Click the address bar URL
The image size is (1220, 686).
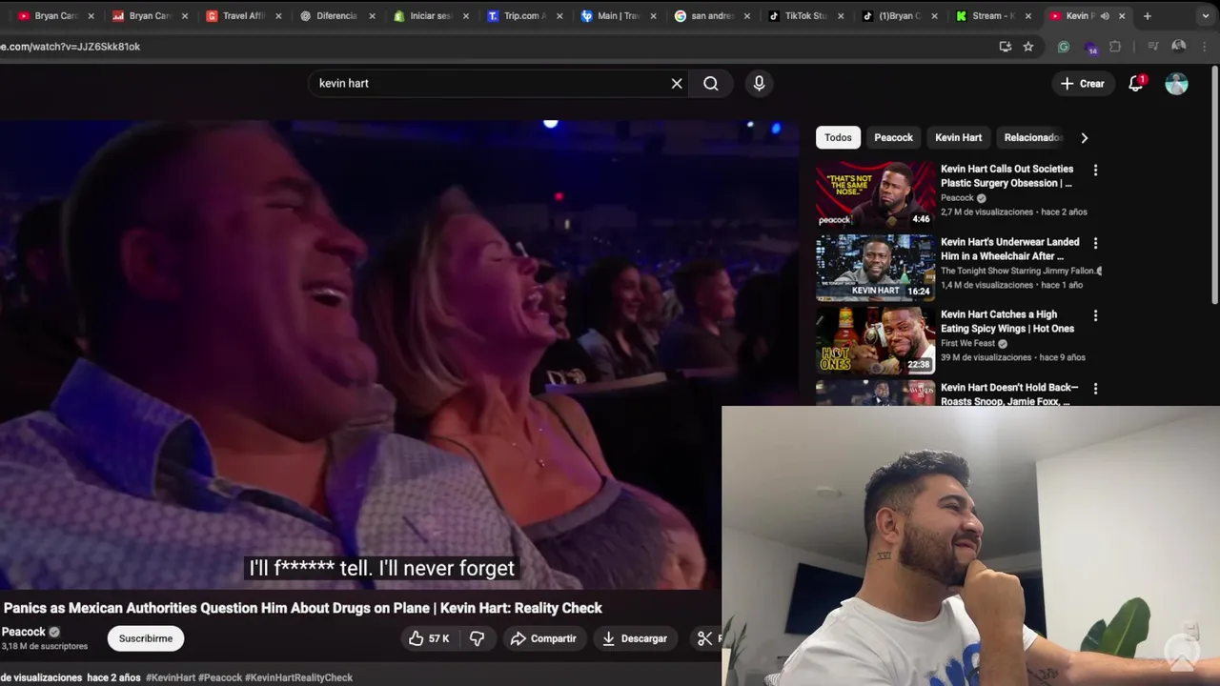coord(71,47)
